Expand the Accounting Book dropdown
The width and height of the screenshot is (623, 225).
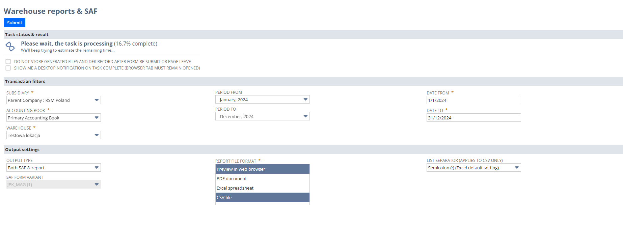[x=53, y=118]
